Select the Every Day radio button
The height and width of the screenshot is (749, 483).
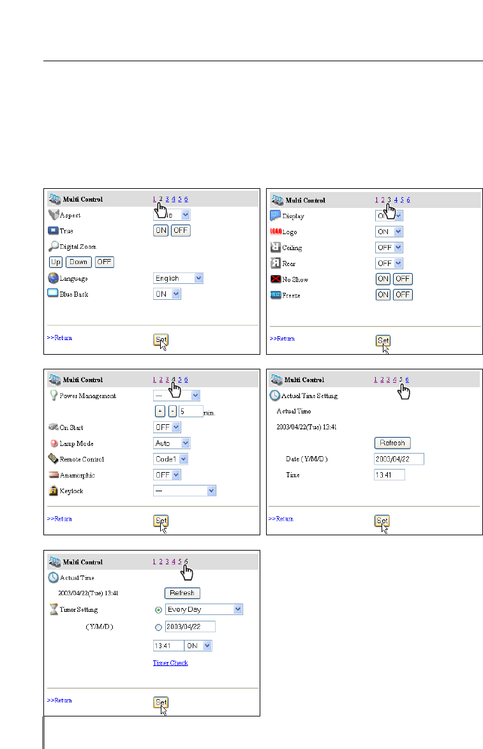click(x=158, y=610)
